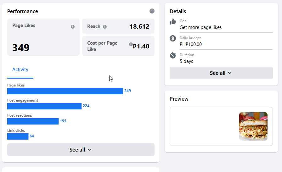Click the stopwatch Duration icon
This screenshot has width=282, height=172.
pos(173,55)
